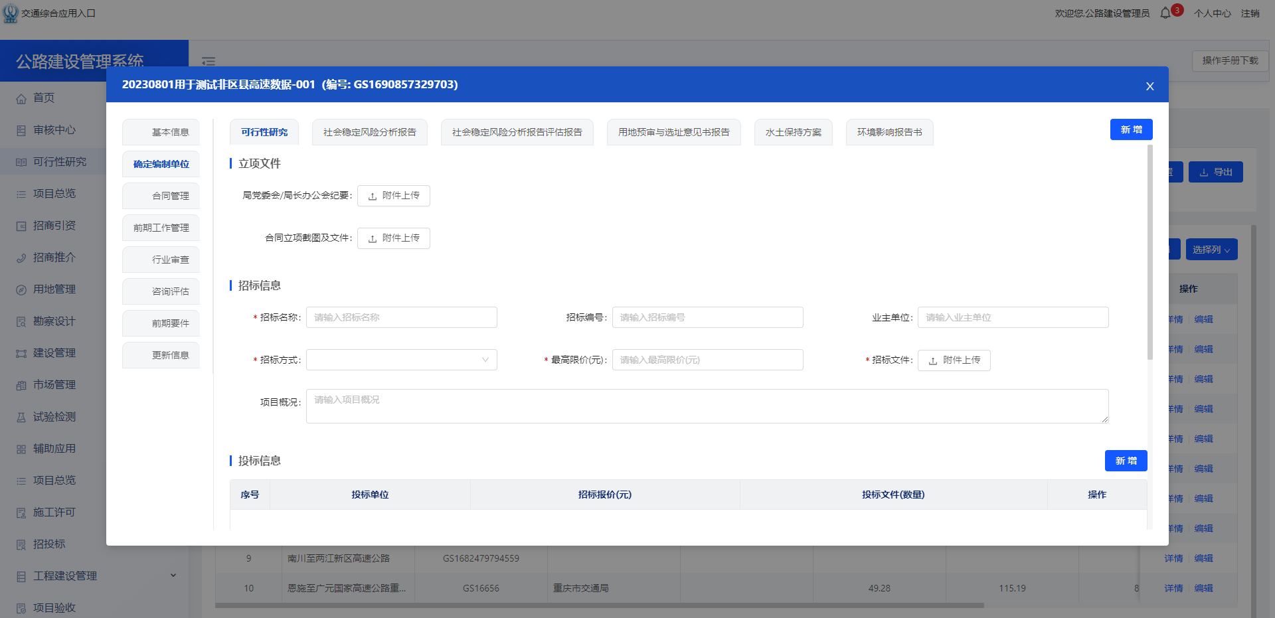Viewport: 1275px width, 618px height.
Task: Open the 选择列 column dropdown
Action: click(x=1211, y=250)
